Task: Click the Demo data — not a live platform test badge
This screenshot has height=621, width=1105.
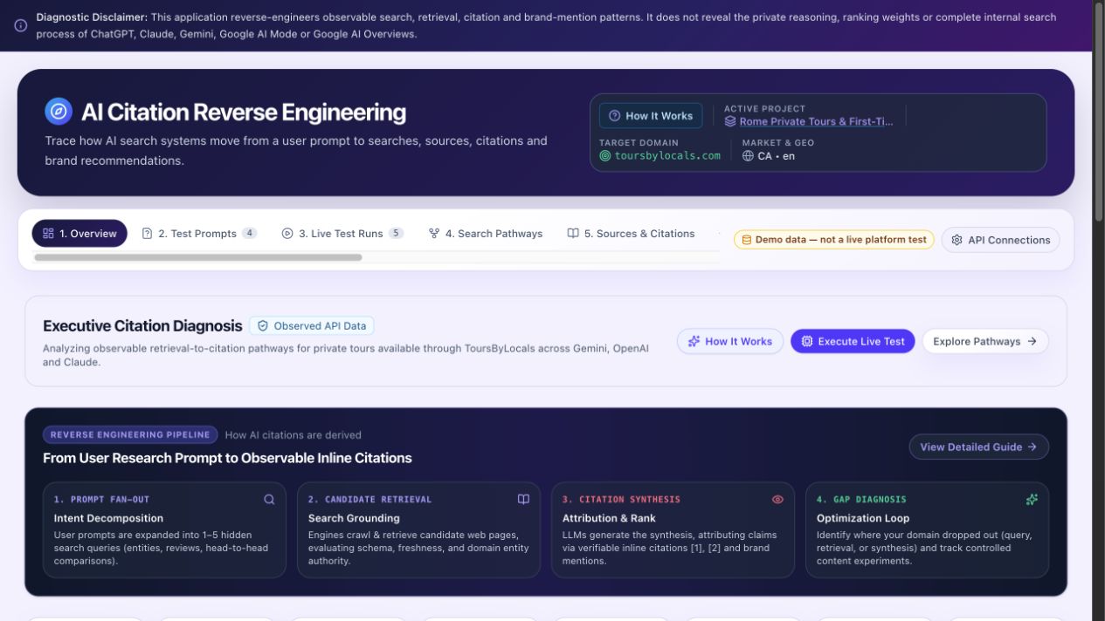Action: 834,240
